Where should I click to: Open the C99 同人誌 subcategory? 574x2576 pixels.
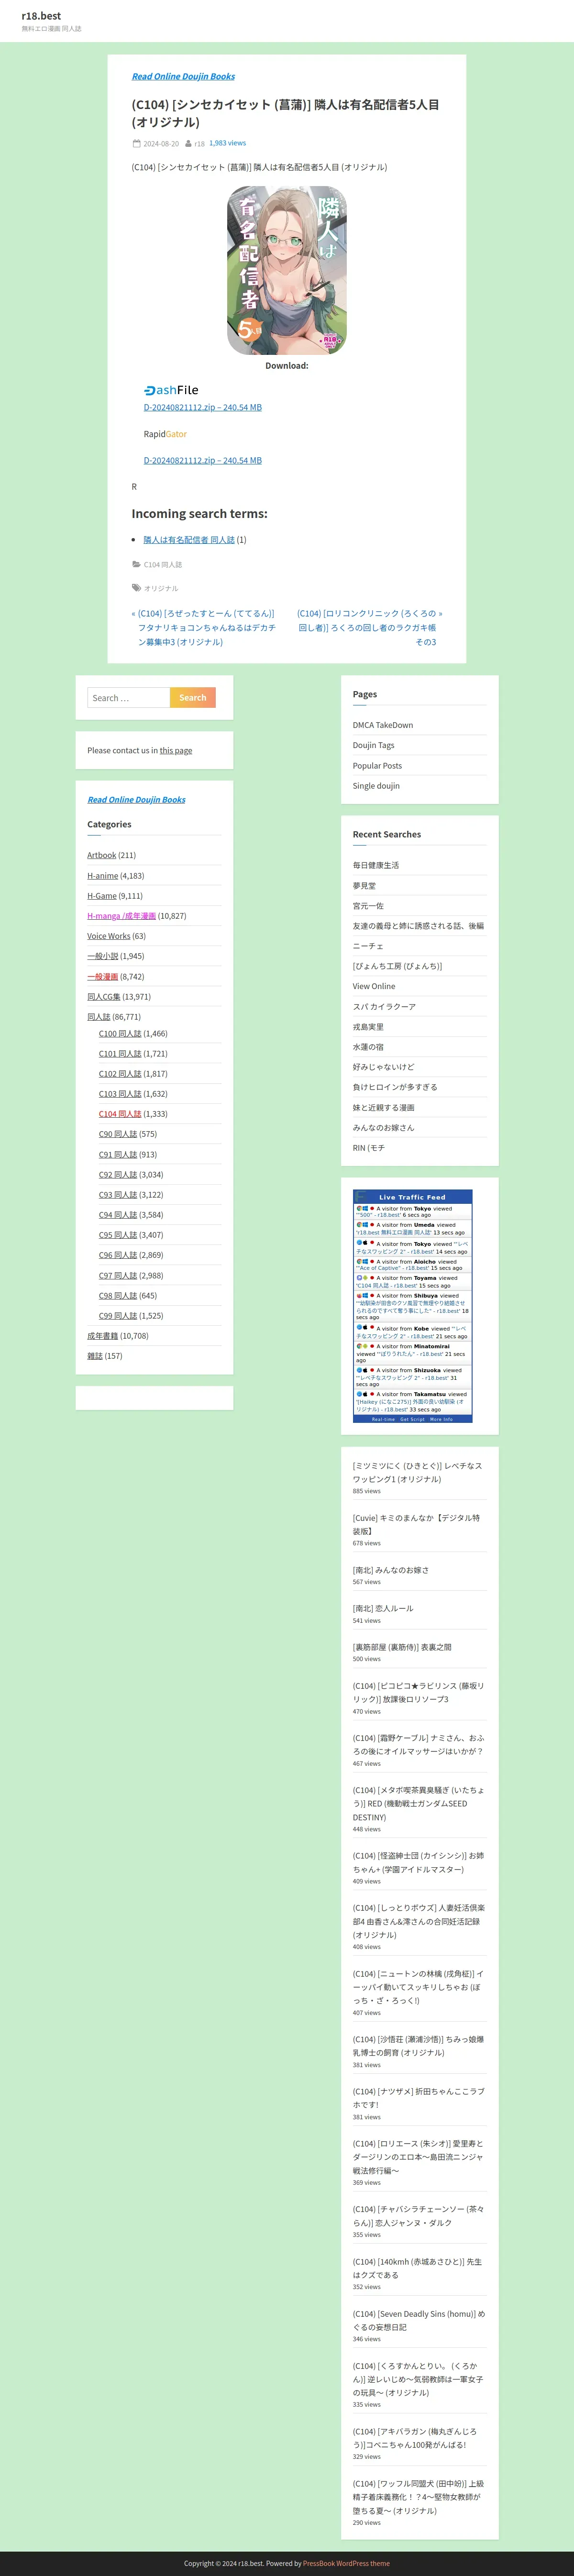(x=118, y=1316)
